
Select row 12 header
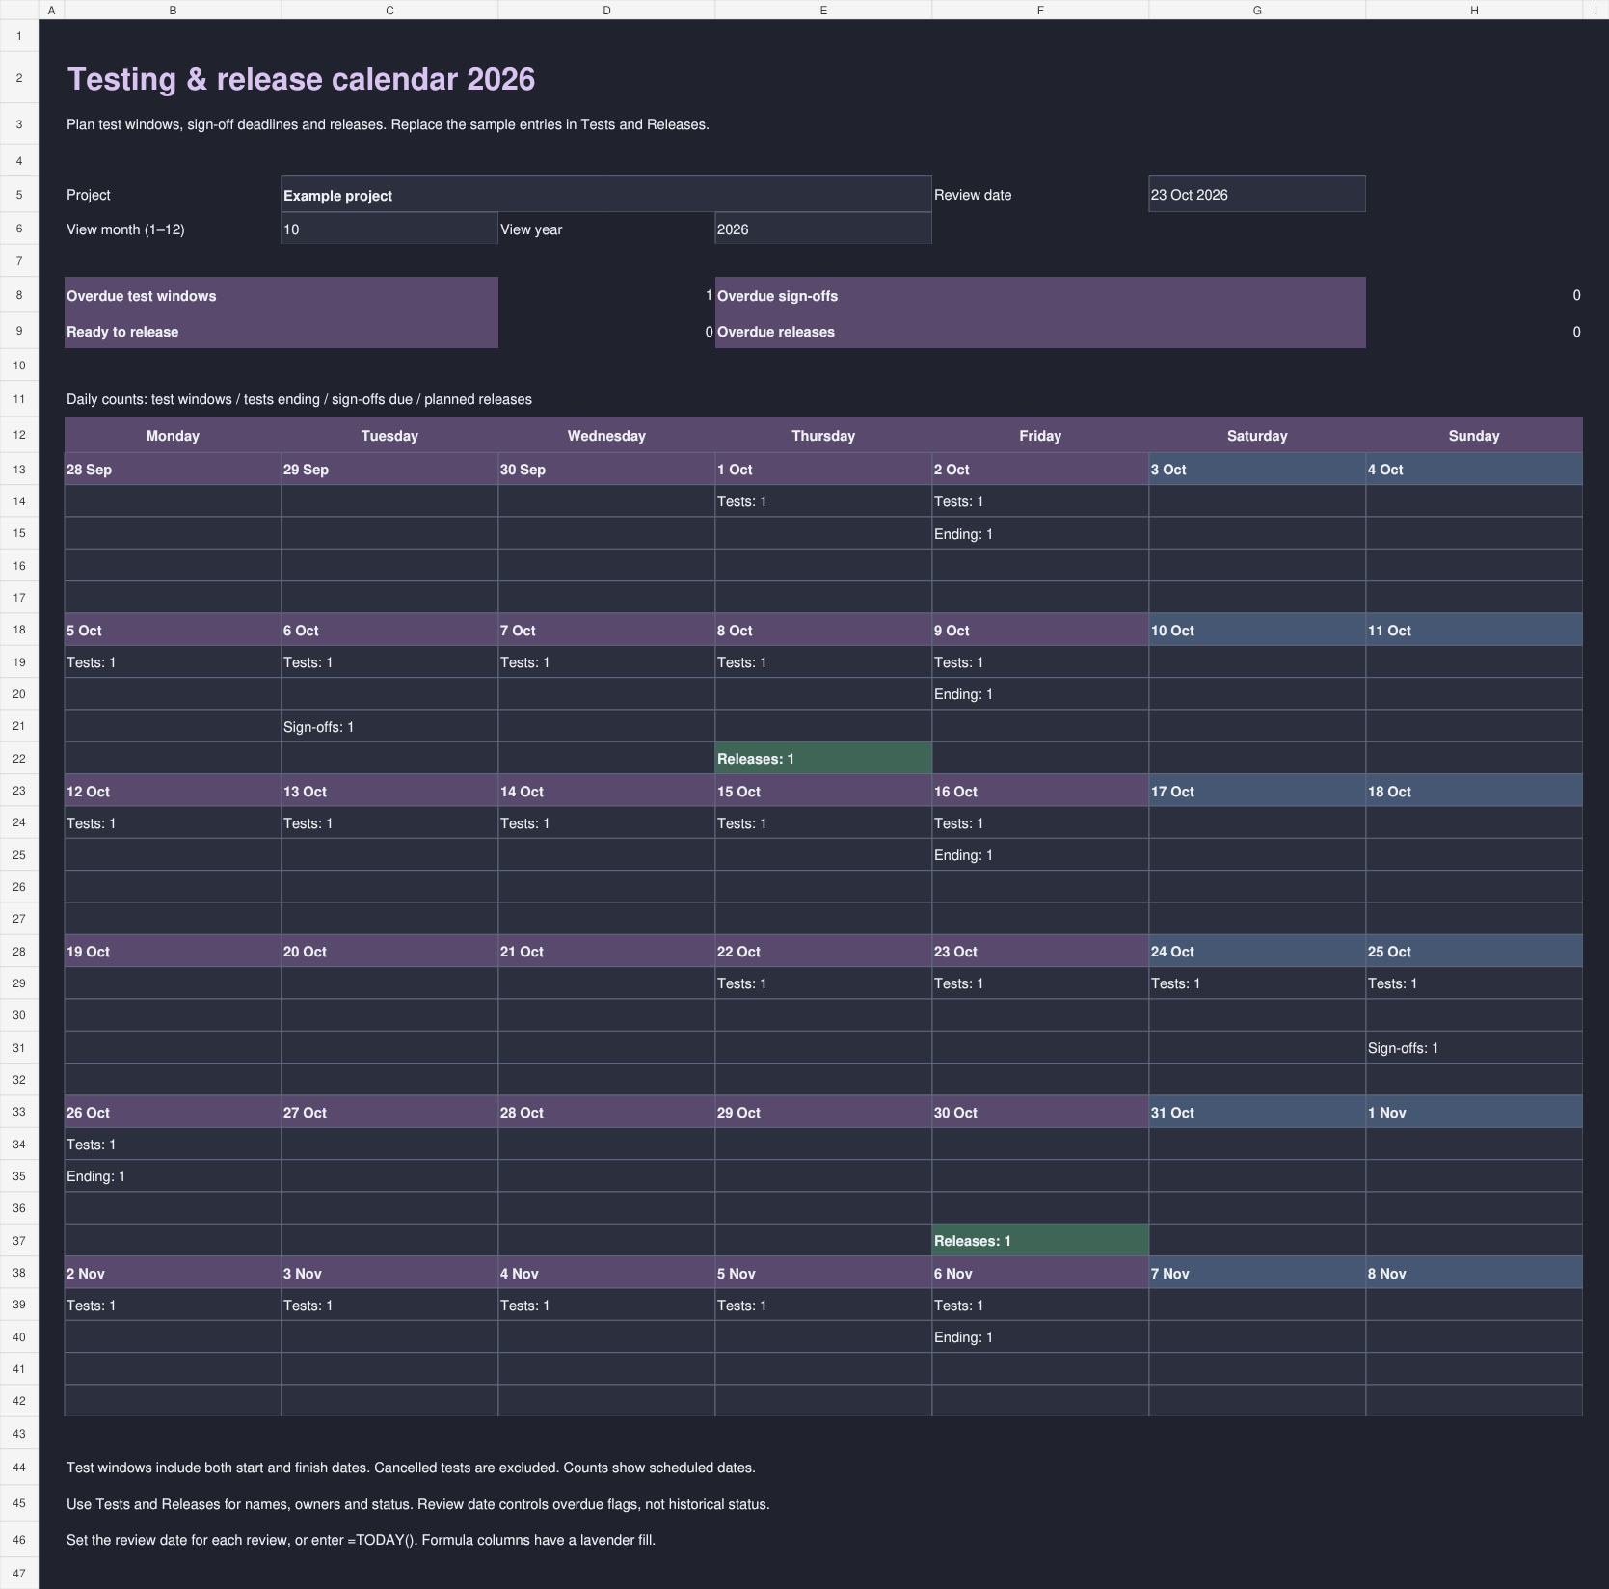coord(19,435)
